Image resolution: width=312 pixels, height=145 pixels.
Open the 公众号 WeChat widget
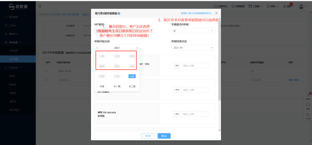pos(308,116)
